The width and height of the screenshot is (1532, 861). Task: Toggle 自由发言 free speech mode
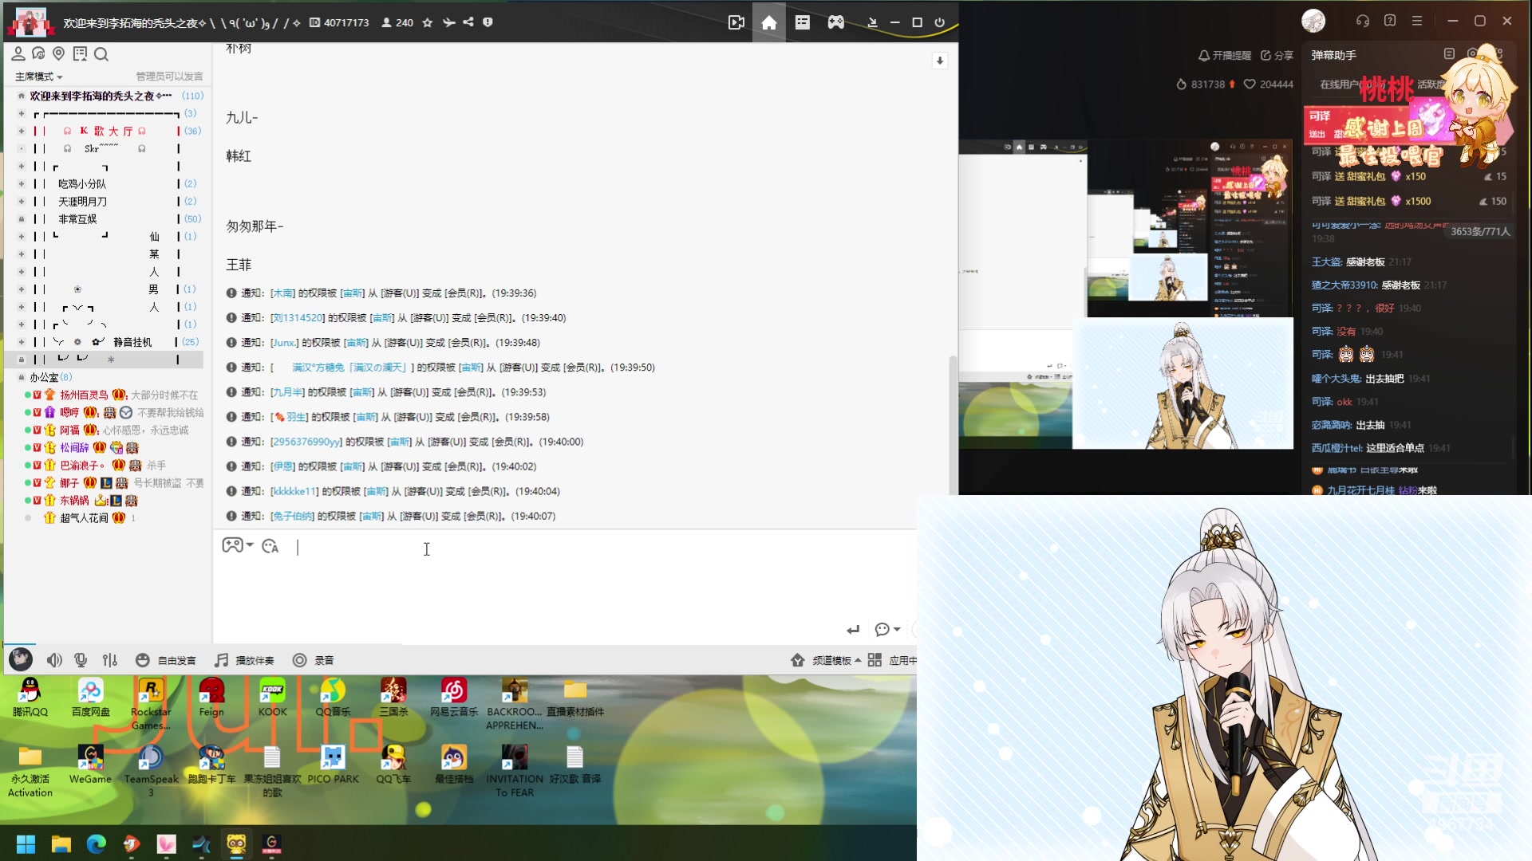[x=166, y=660]
